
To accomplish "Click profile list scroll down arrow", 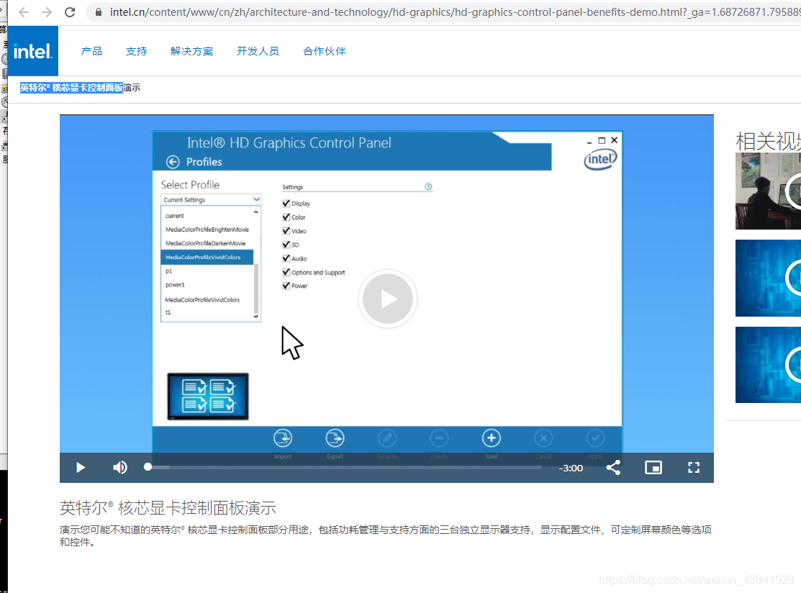I will (256, 317).
